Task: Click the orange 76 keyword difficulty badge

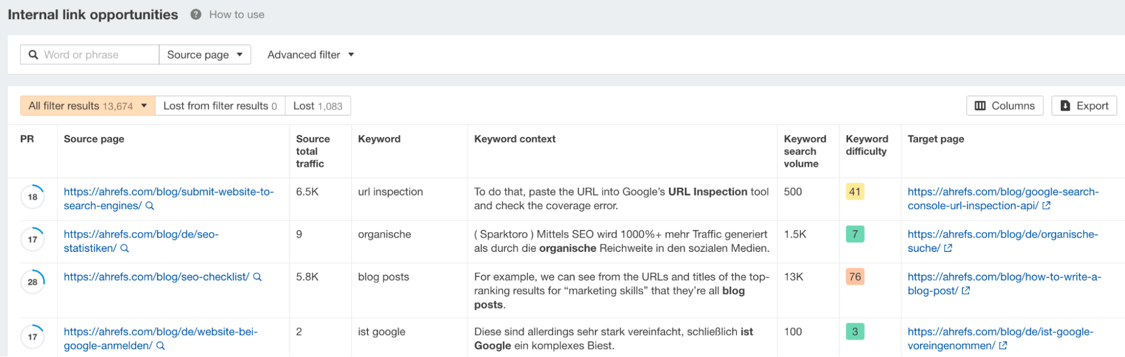Action: 854,277
